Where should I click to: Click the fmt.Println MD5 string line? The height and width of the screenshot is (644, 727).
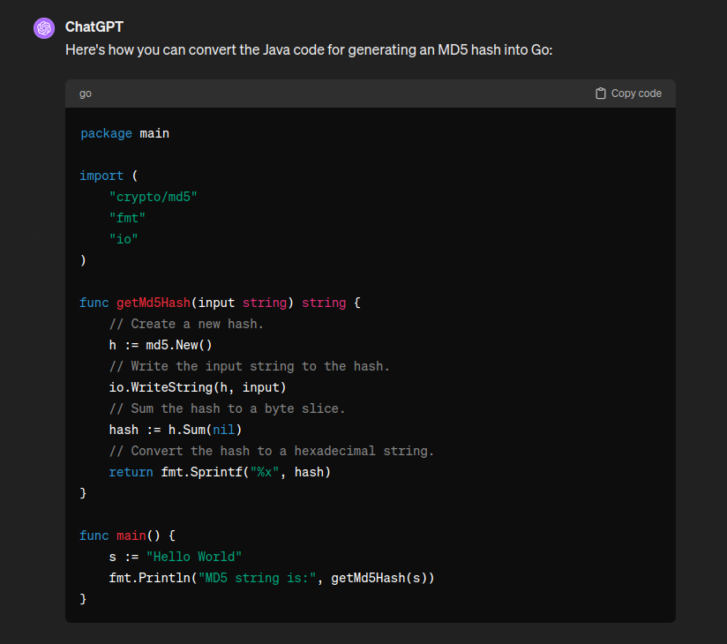272,578
